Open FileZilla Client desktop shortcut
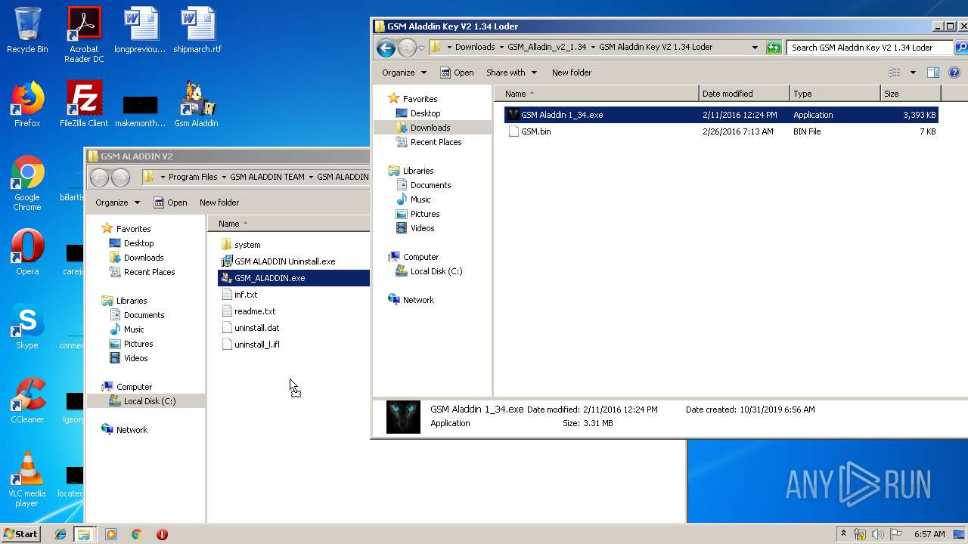The image size is (968, 544). click(x=84, y=104)
